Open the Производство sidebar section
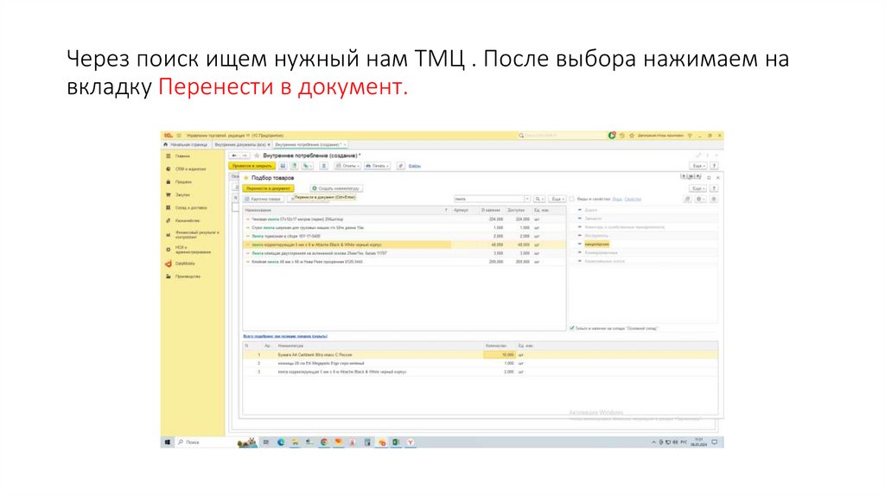The height and width of the screenshot is (496, 885). click(188, 277)
